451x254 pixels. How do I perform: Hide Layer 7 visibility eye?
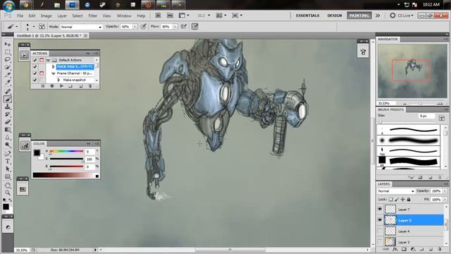click(380, 210)
